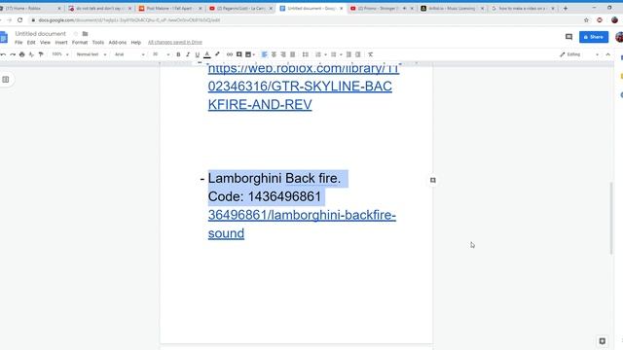Open the highlight color picker
This screenshot has height=350, width=623.
point(217,54)
